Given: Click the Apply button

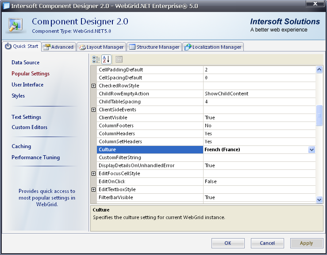Looking at the screenshot, I should click(x=307, y=243).
